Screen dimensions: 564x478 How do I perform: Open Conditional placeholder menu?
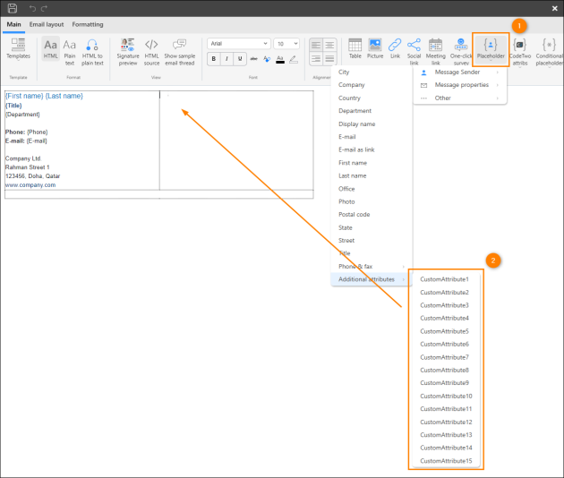[549, 52]
